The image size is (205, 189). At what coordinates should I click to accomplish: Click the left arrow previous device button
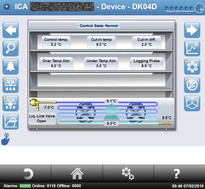11,30
